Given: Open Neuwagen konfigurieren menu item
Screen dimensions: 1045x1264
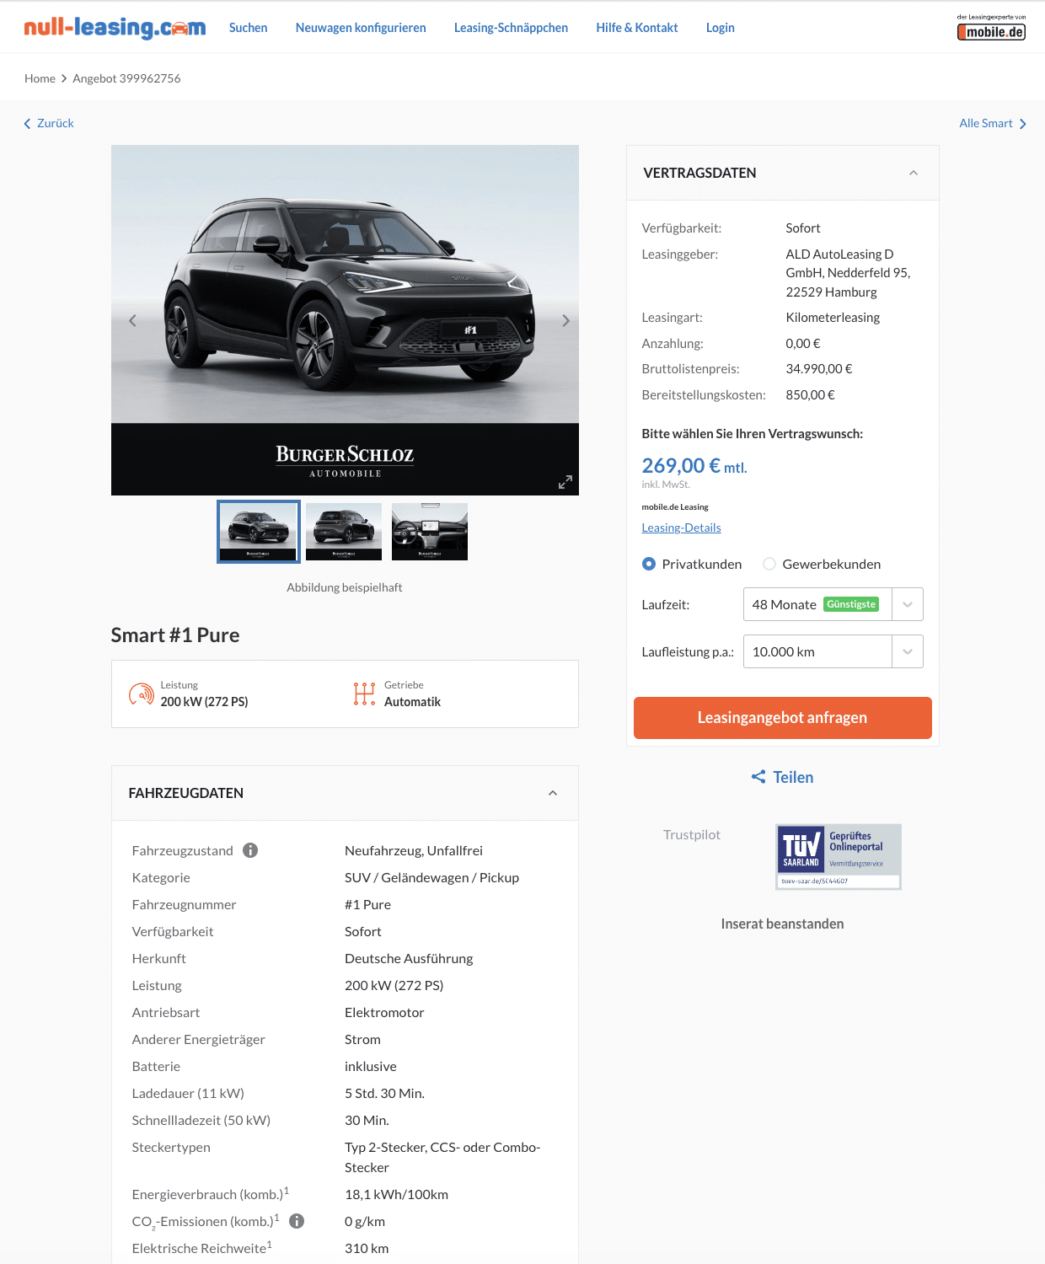Looking at the screenshot, I should coord(361,28).
